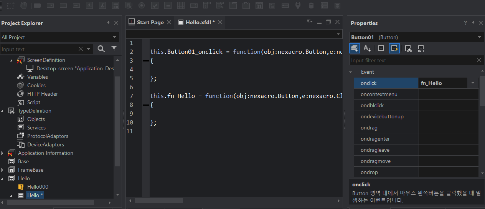Choose the Button component in top toolbar
485x209 pixels.
point(38,6)
